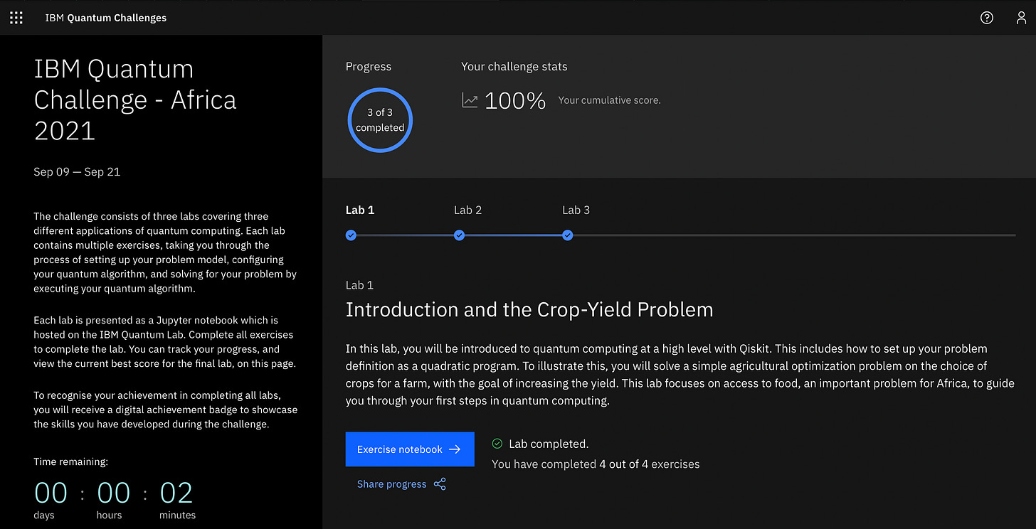The width and height of the screenshot is (1036, 529).
Task: Select the Lab 2 tab
Action: click(467, 210)
